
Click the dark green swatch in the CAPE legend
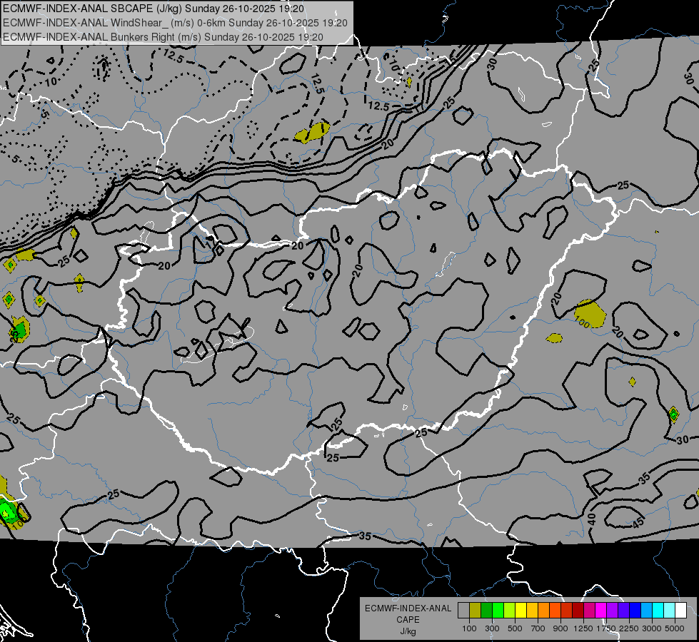tap(487, 611)
